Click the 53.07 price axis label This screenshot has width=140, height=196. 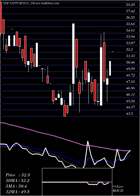click(x=130, y=43)
